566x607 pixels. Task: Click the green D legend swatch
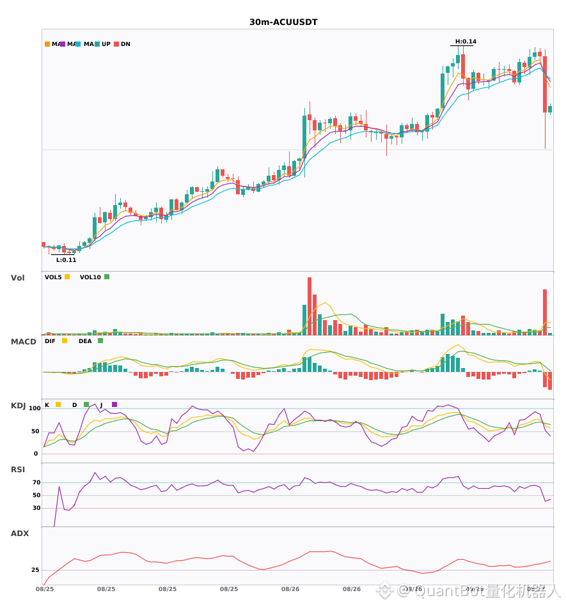(86, 404)
